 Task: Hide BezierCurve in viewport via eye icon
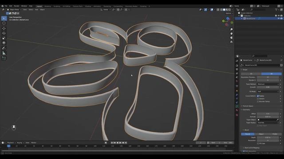coord(279,19)
